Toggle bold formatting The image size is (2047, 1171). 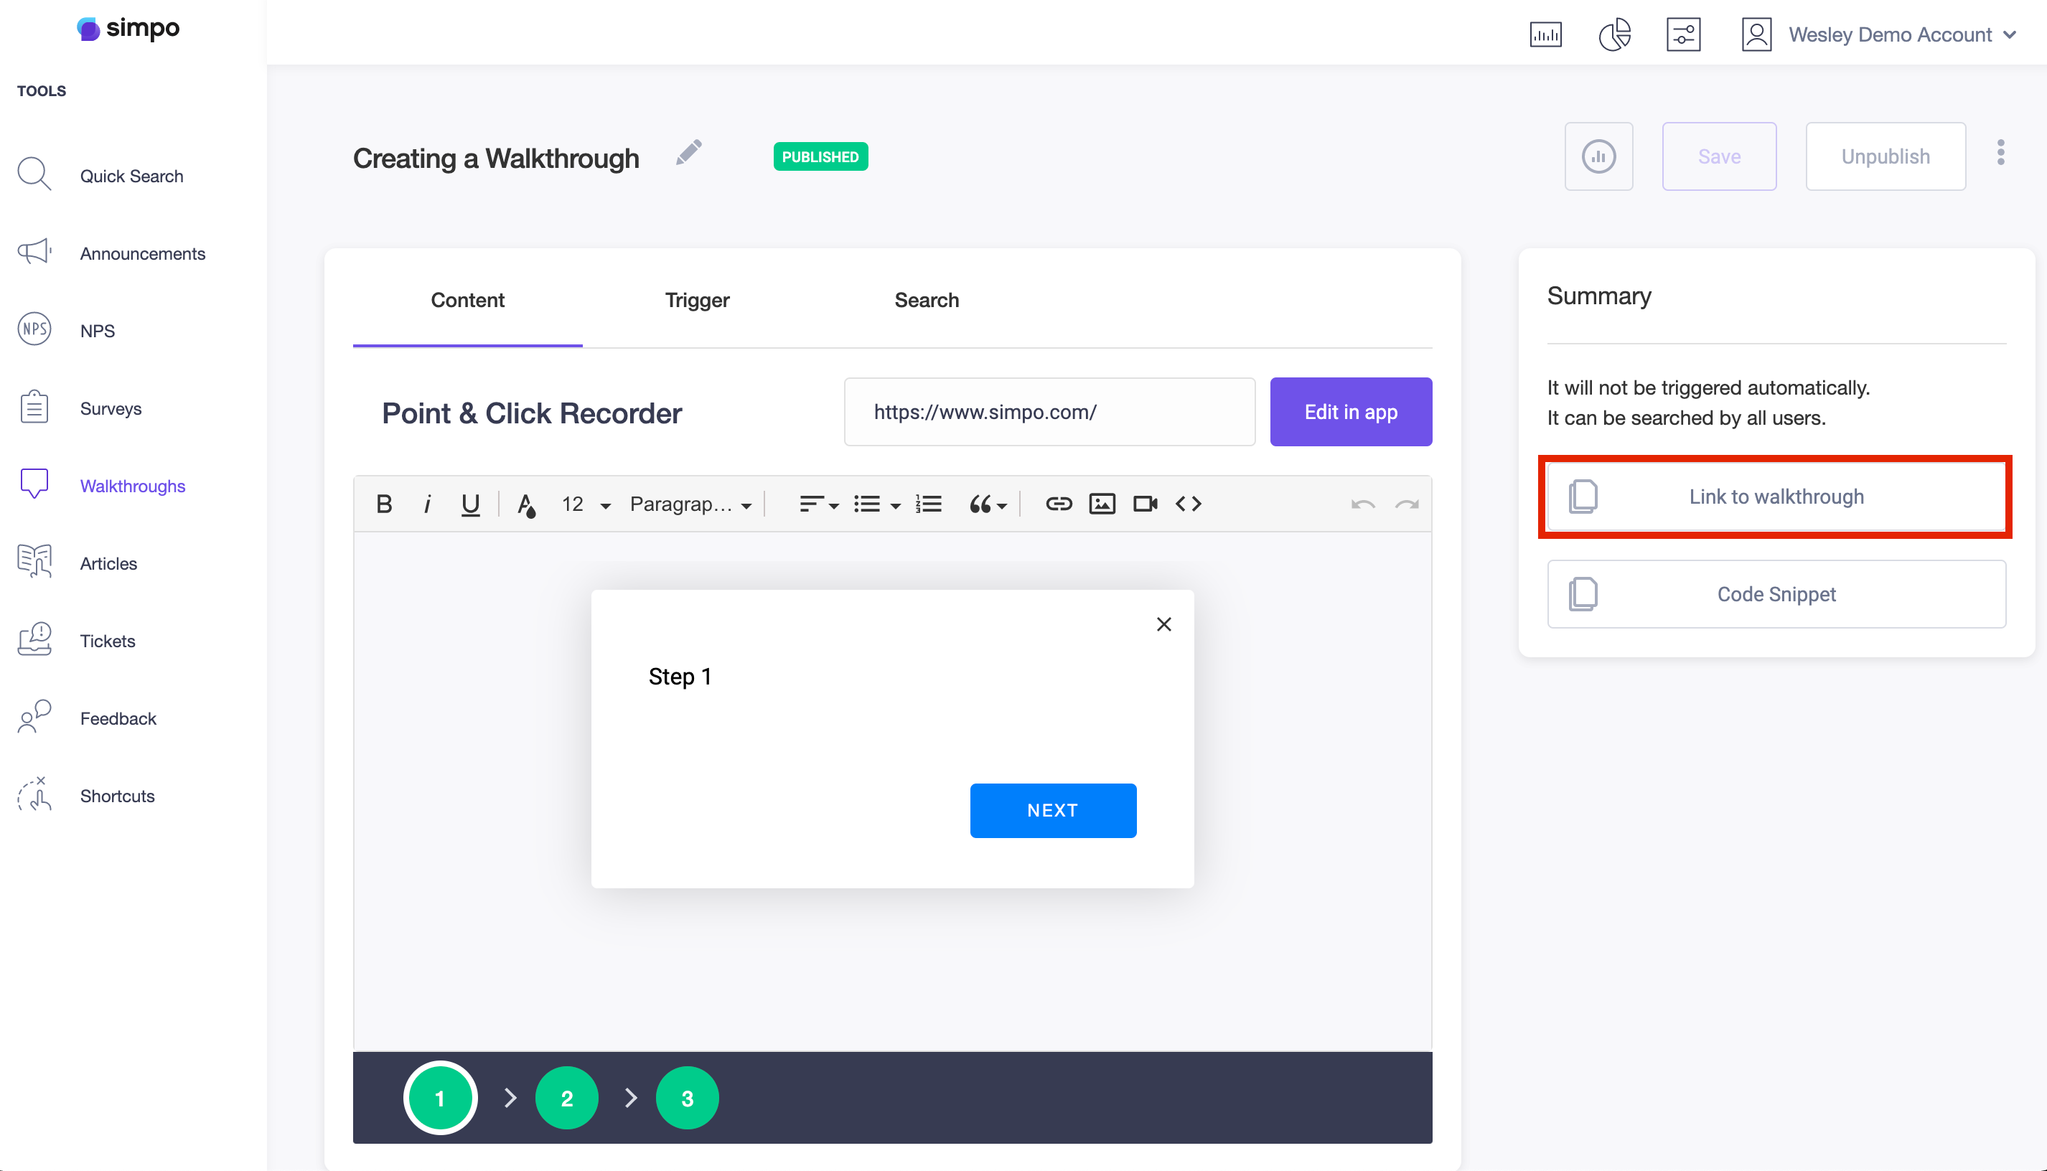click(384, 504)
